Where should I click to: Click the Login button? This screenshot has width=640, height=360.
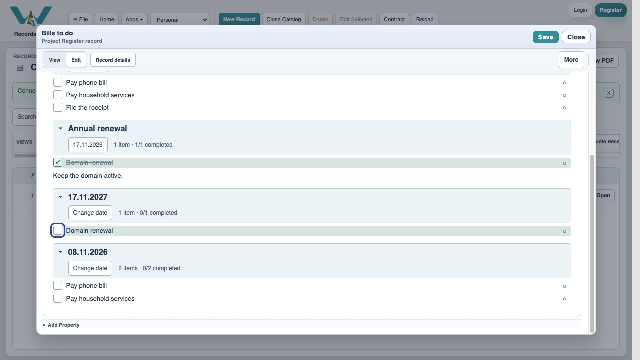coord(580,10)
